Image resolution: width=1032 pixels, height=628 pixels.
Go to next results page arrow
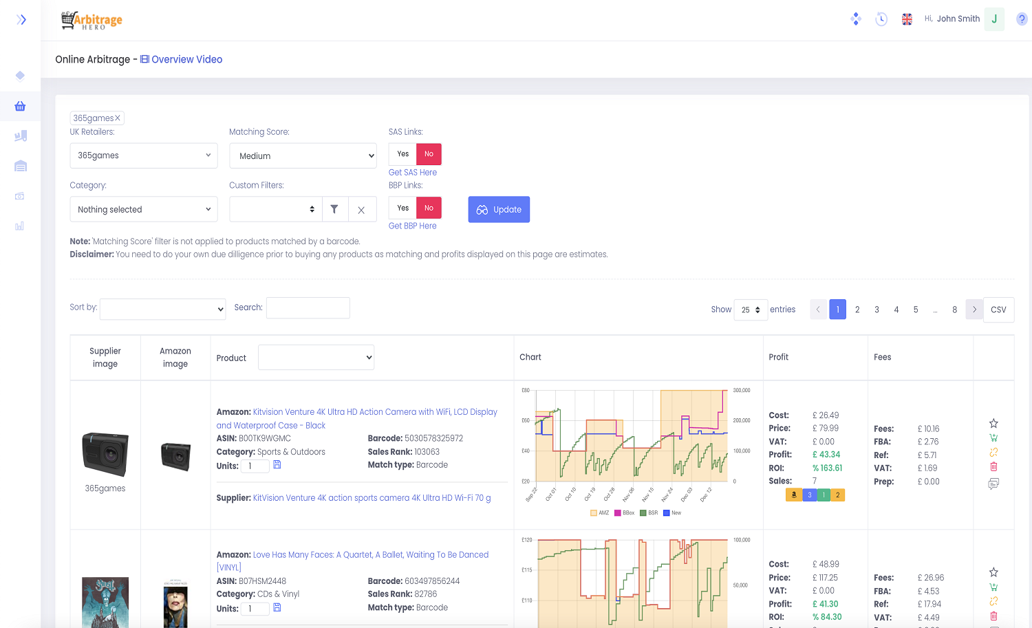974,310
